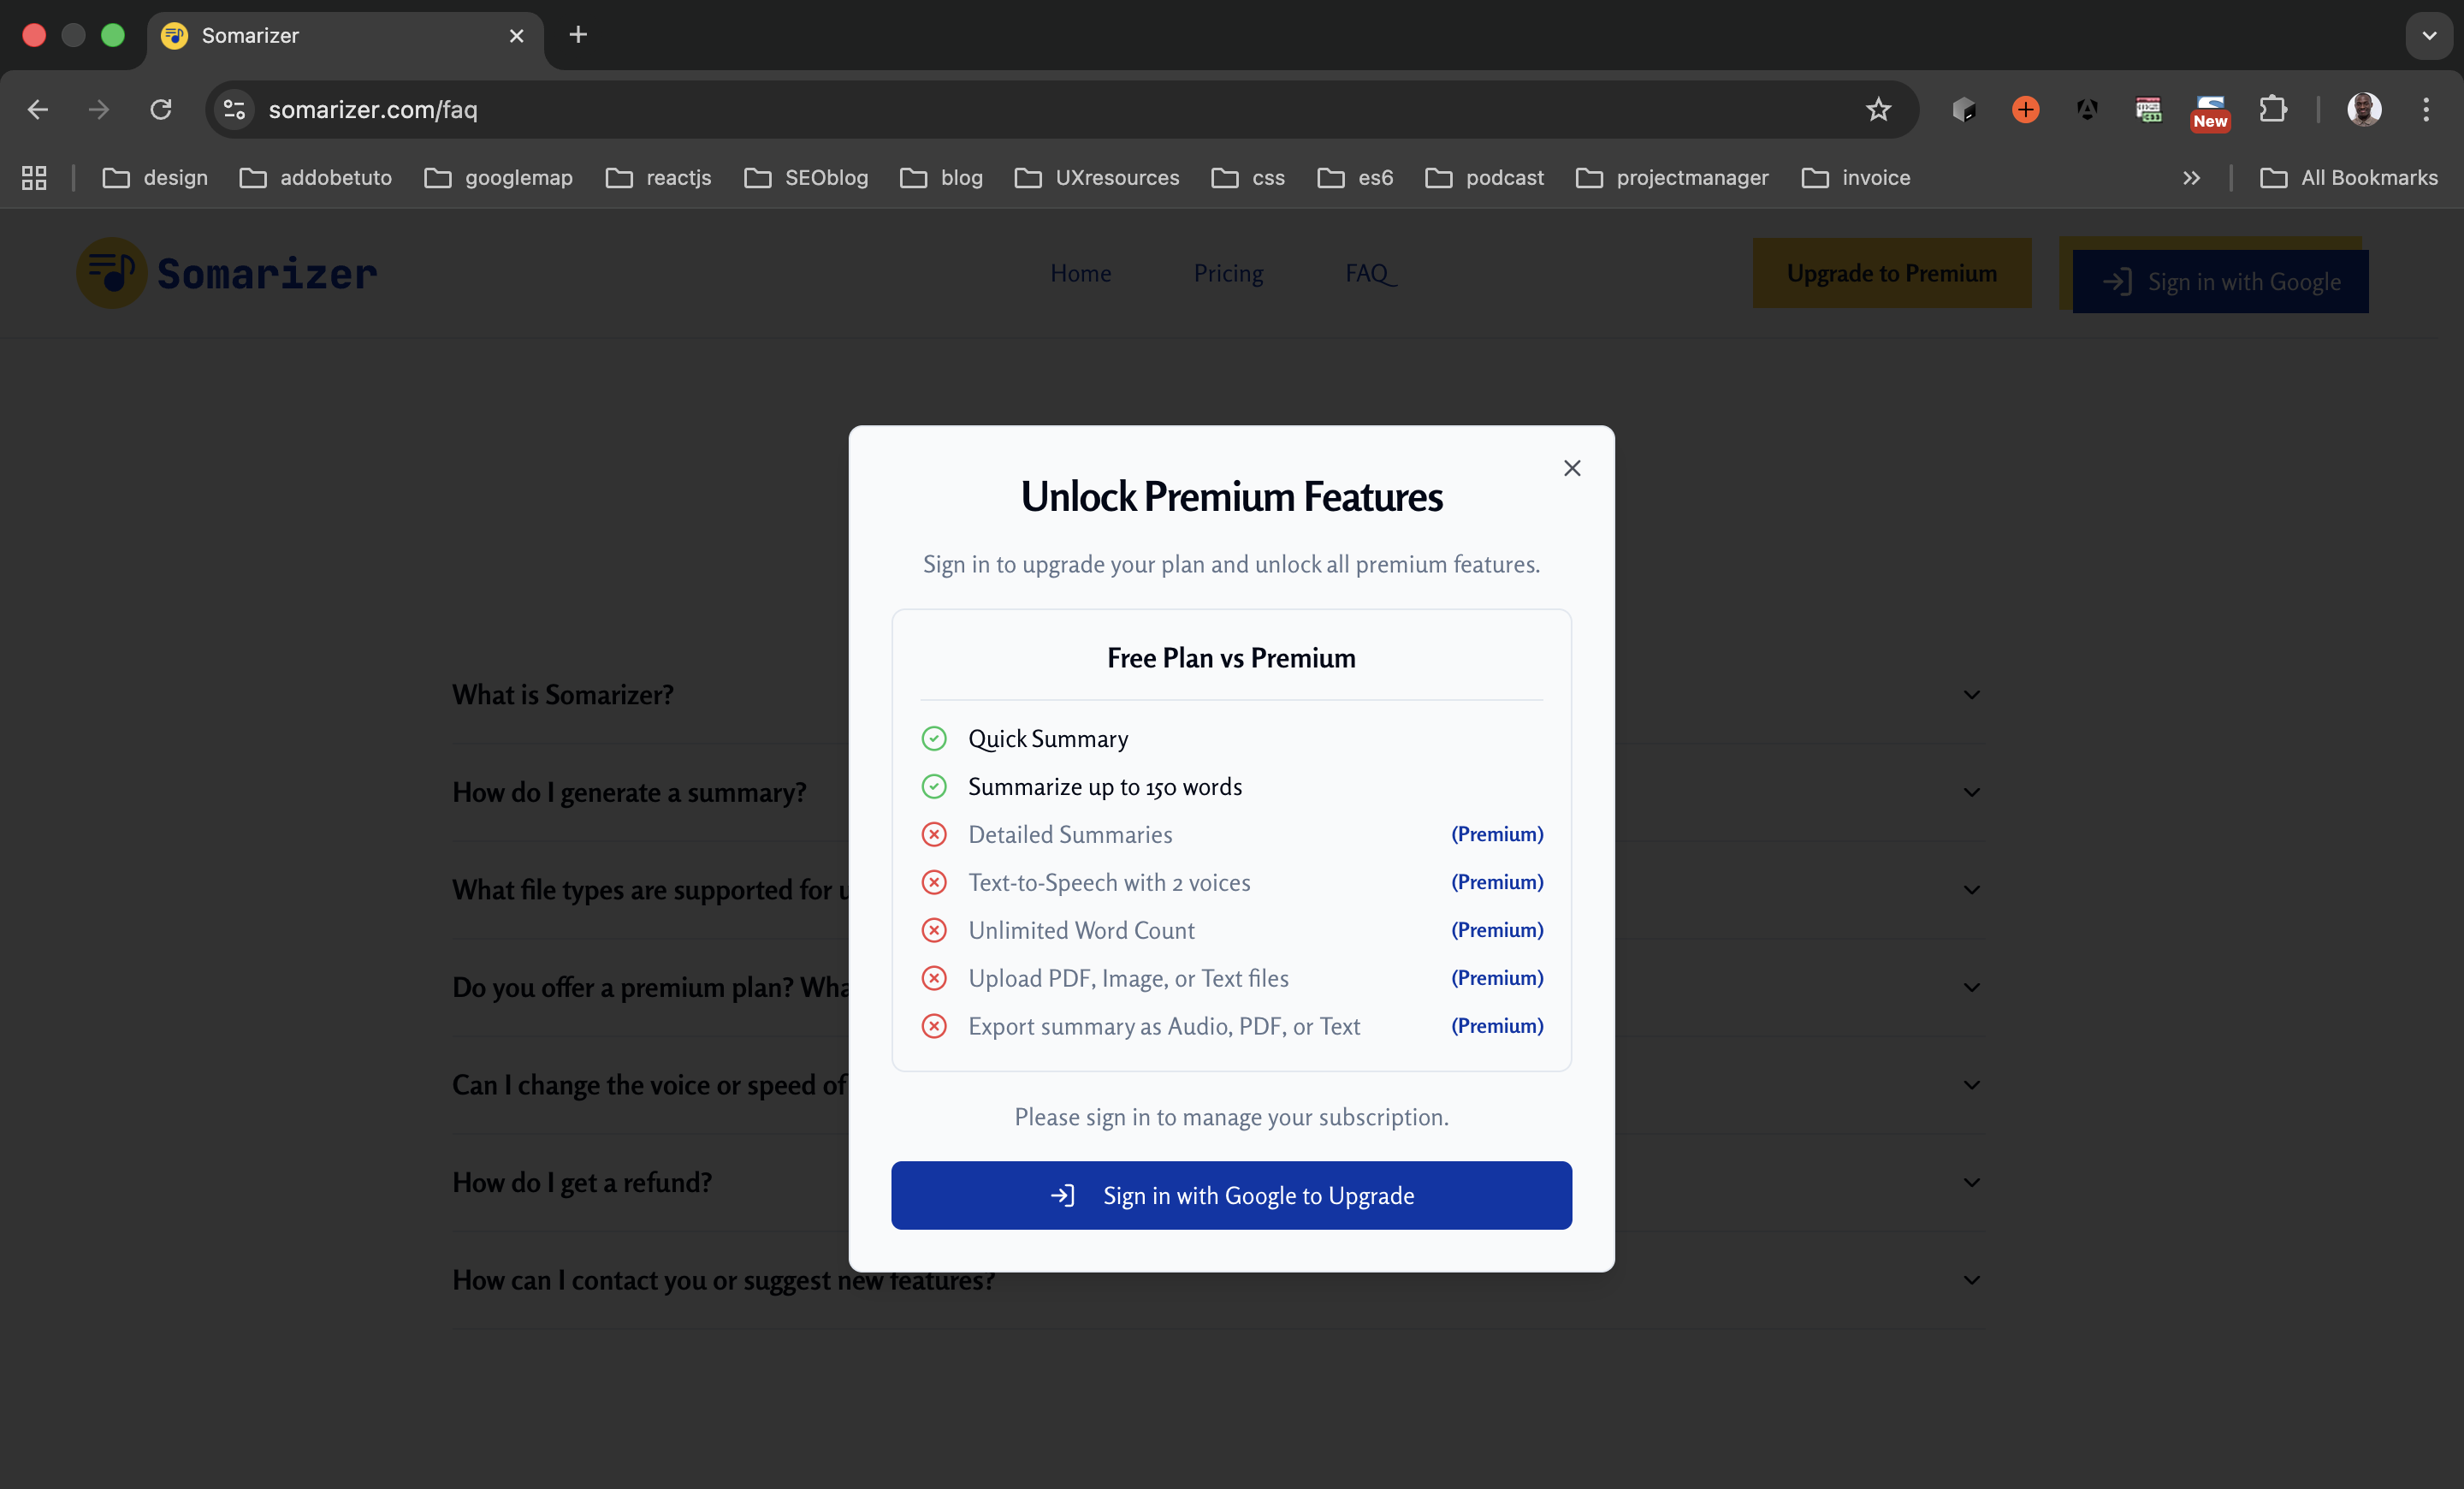
Task: Expand the "What is Somarizer?" question
Action: coord(563,694)
